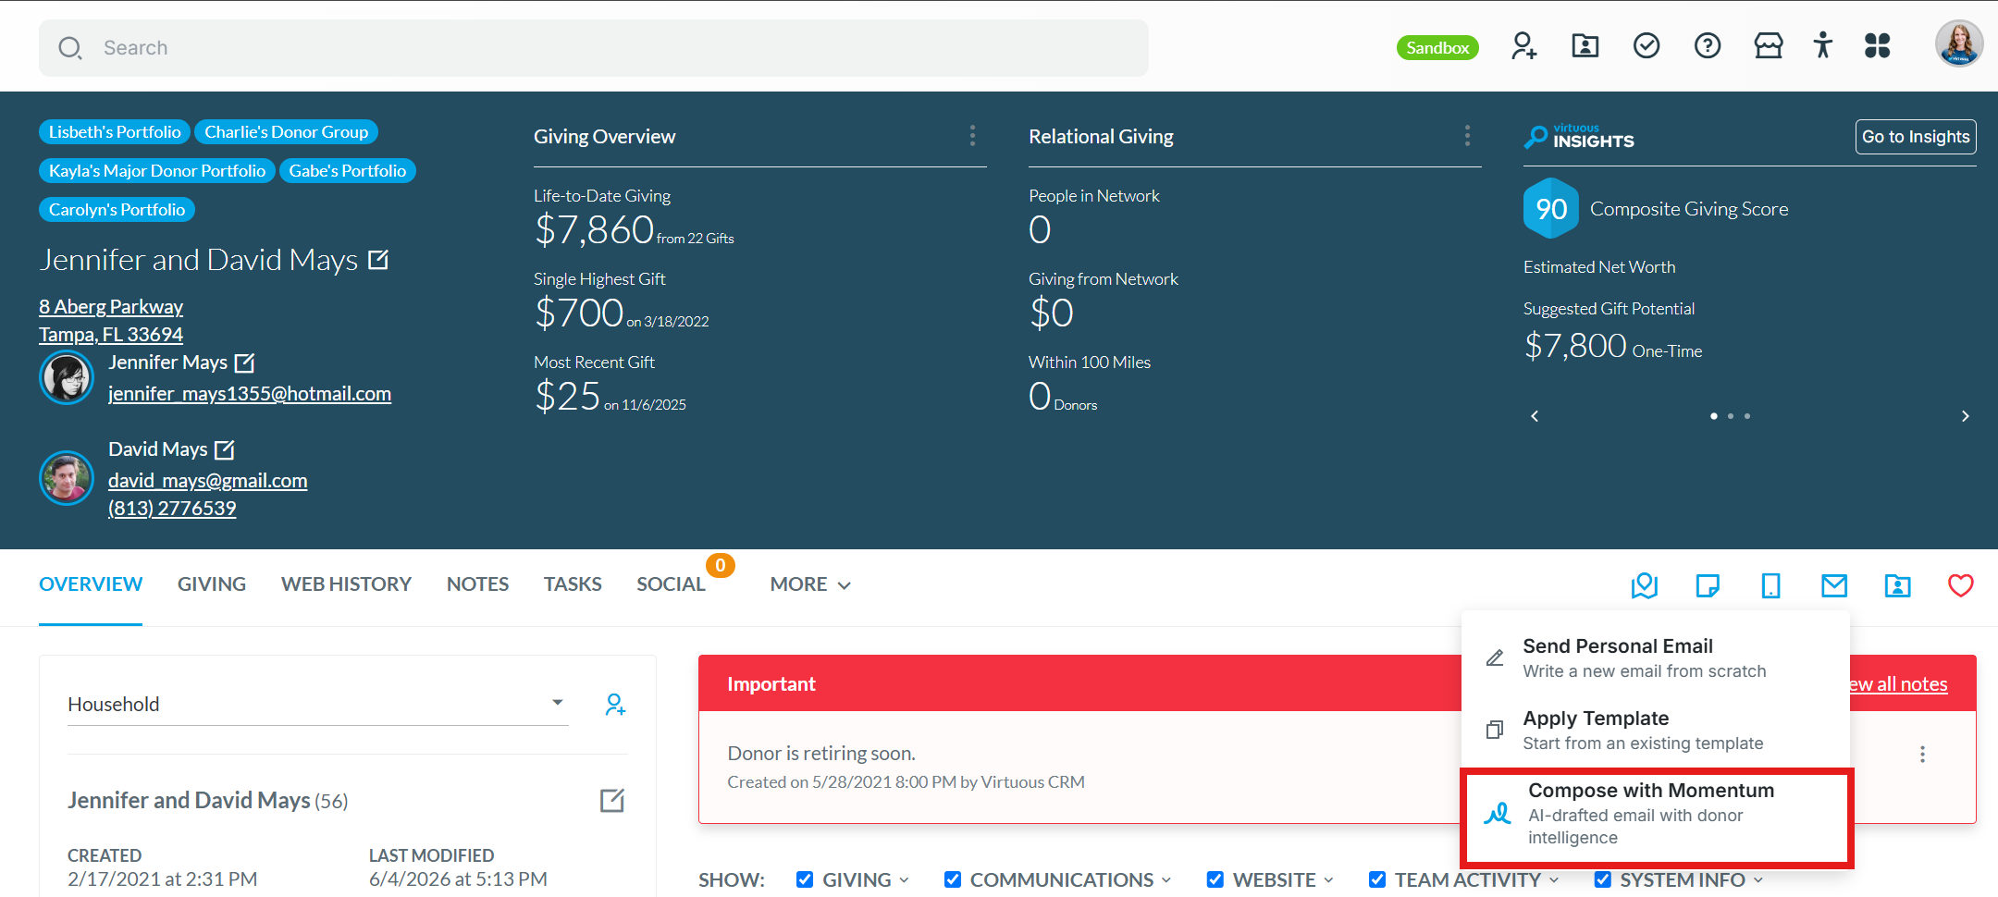The height and width of the screenshot is (897, 1998).
Task: Click the add note action icon
Action: click(x=1708, y=585)
